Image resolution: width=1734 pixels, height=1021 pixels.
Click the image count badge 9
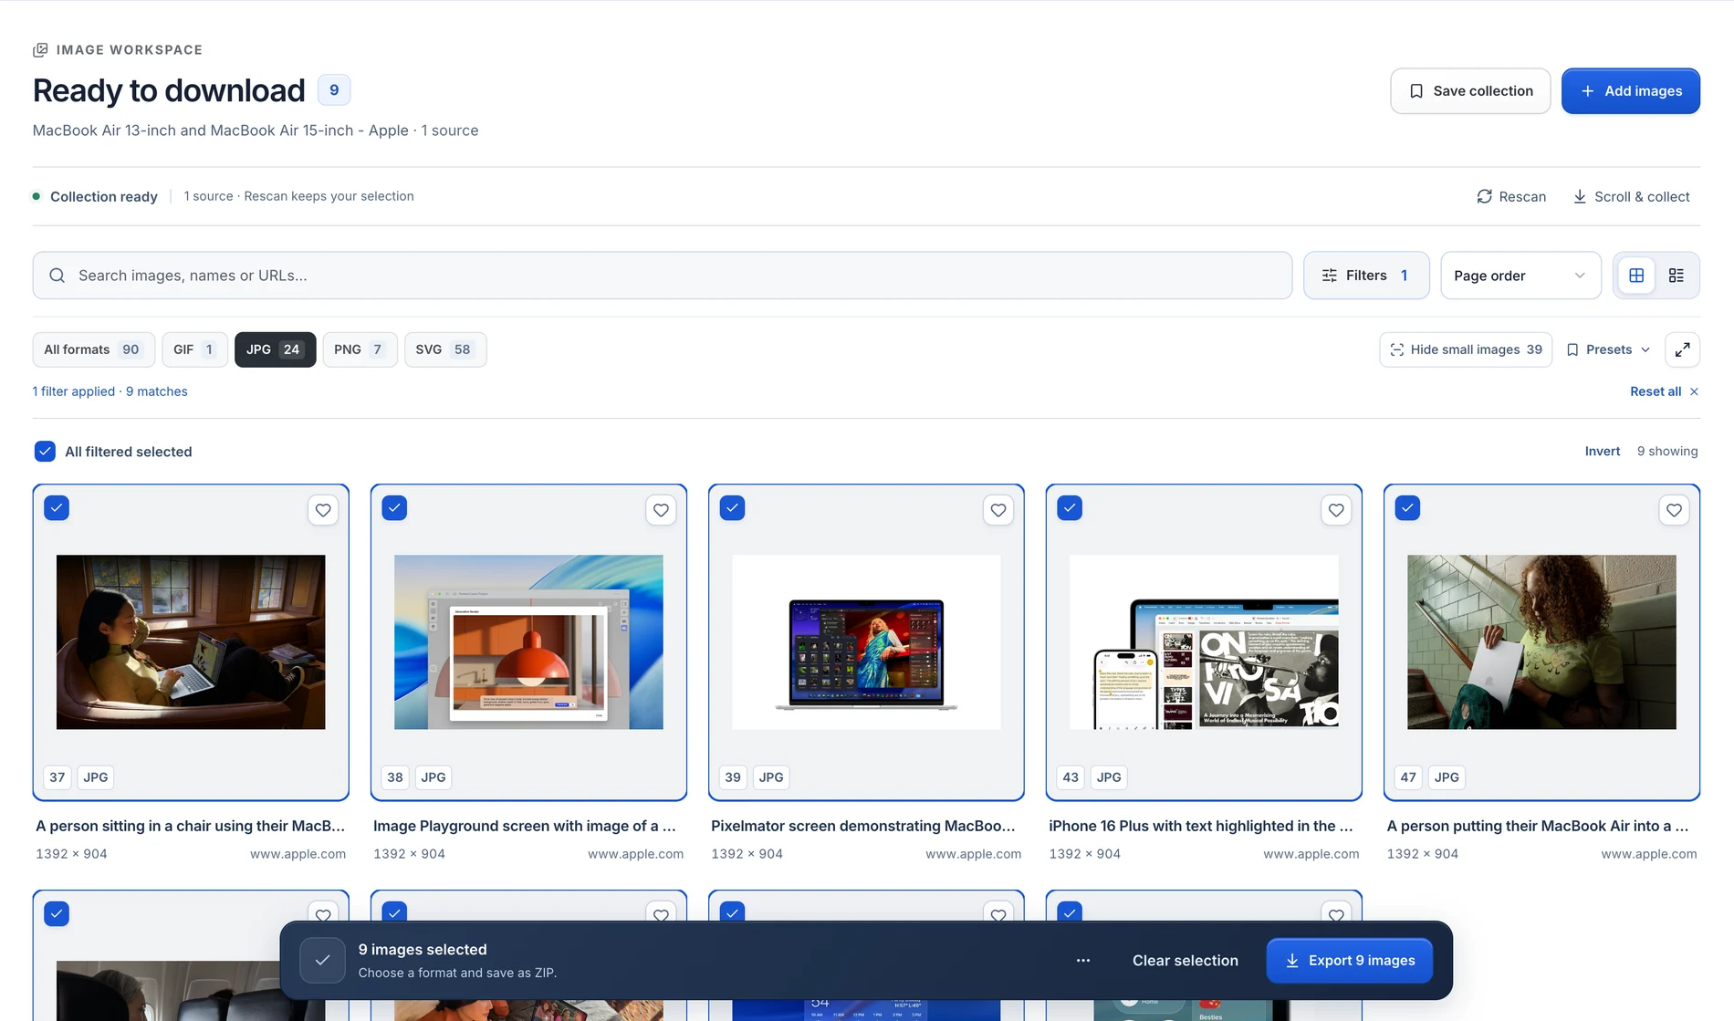click(334, 90)
